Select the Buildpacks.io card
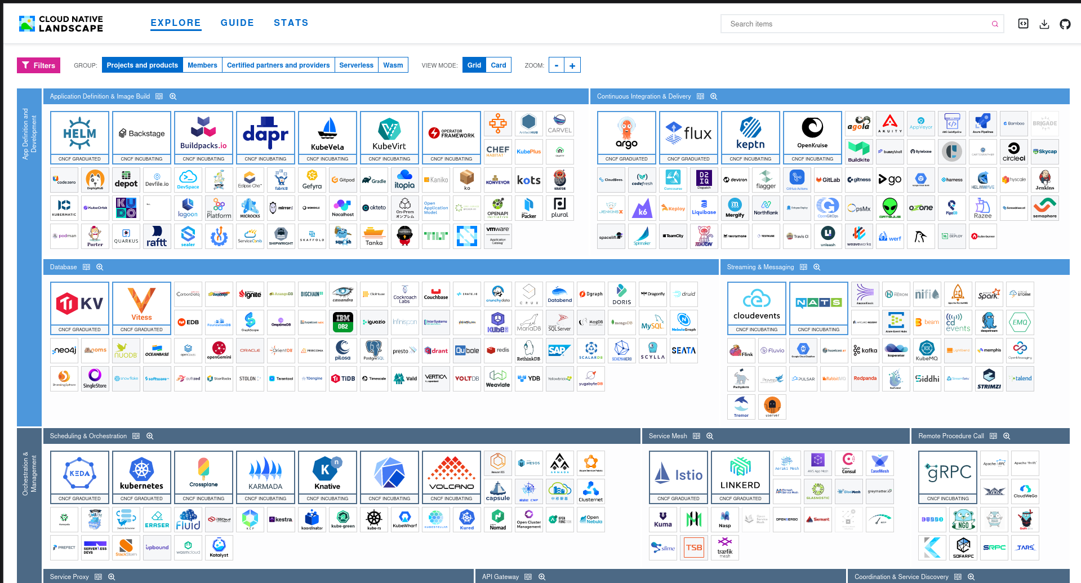Image resolution: width=1081 pixels, height=583 pixels. click(x=203, y=137)
